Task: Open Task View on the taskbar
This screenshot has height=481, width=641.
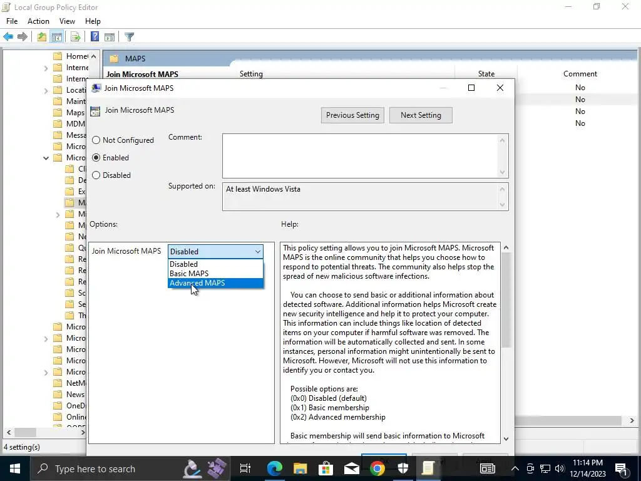Action: click(245, 468)
